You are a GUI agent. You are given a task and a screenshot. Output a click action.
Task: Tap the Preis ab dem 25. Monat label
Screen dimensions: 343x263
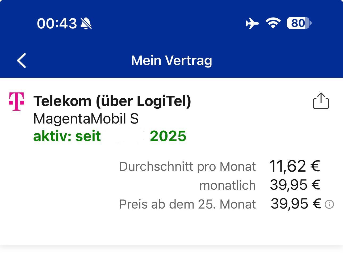[x=187, y=204]
